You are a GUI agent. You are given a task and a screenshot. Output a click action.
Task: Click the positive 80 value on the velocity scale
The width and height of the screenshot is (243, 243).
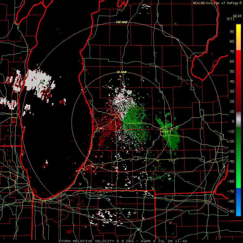(x=232, y=41)
